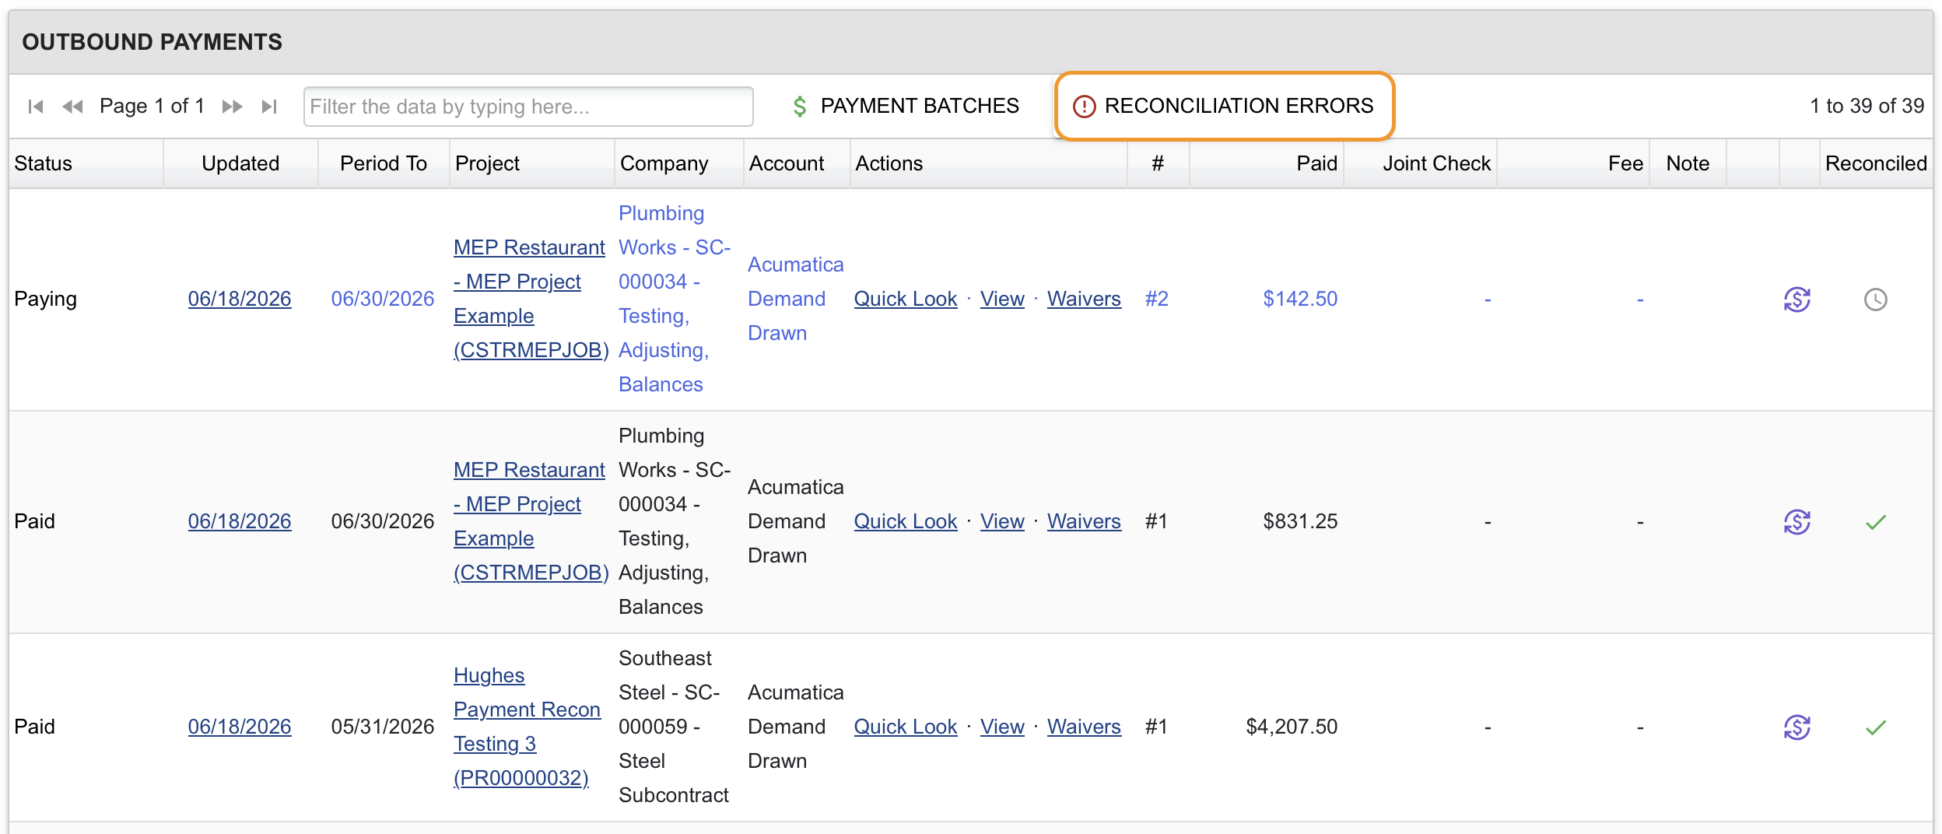Sort by the Reconciled column header
The height and width of the screenshot is (834, 1942).
(1876, 163)
